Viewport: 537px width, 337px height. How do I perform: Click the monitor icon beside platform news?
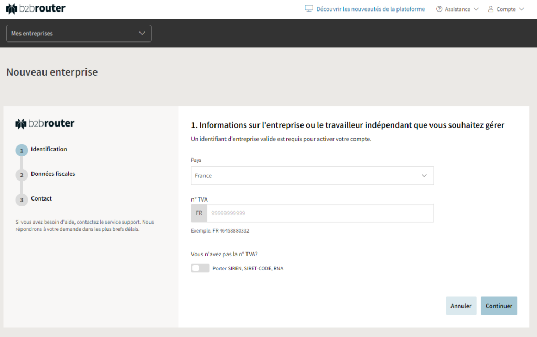tap(308, 9)
